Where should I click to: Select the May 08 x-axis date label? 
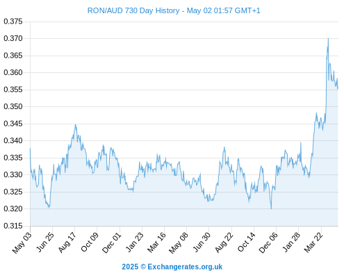[179, 243]
